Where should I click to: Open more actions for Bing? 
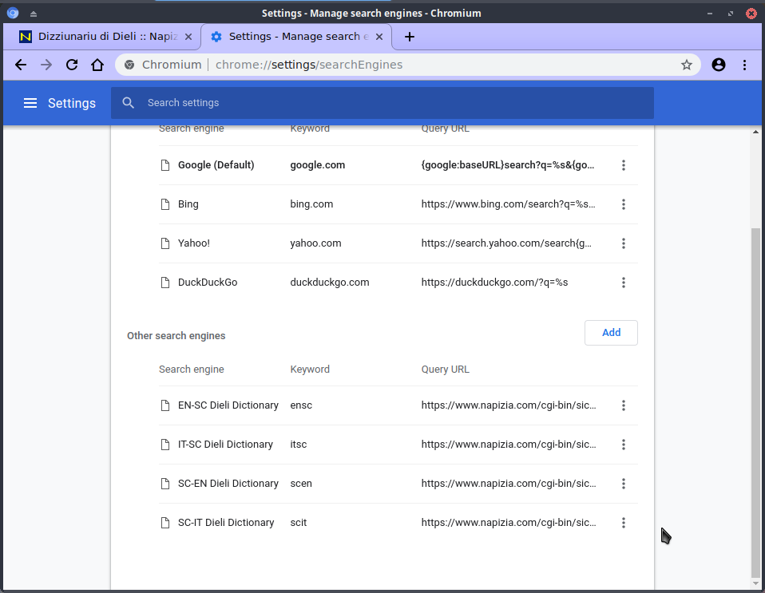tap(624, 204)
